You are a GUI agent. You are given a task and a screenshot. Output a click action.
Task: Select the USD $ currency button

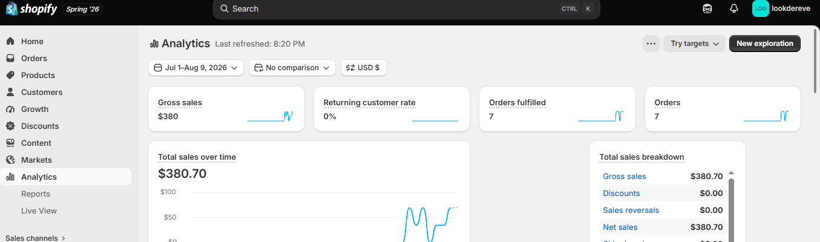click(364, 68)
